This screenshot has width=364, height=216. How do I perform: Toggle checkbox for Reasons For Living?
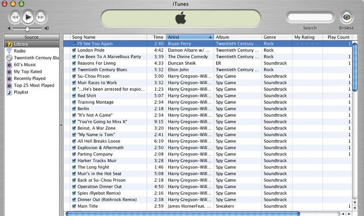point(74,63)
